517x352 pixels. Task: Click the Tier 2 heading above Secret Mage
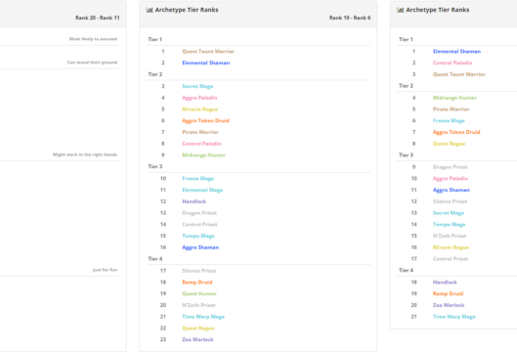155,74
